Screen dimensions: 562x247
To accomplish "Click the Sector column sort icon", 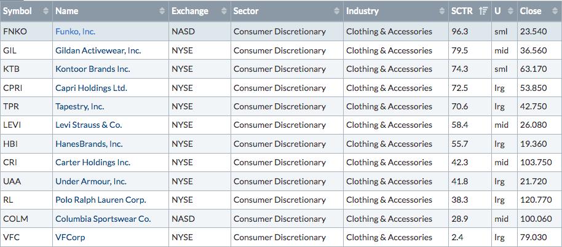I will 336,11.
